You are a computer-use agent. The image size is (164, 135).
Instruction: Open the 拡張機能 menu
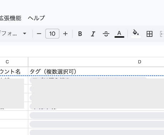[11, 18]
